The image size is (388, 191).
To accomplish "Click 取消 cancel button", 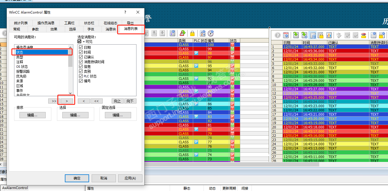I will tap(104, 178).
